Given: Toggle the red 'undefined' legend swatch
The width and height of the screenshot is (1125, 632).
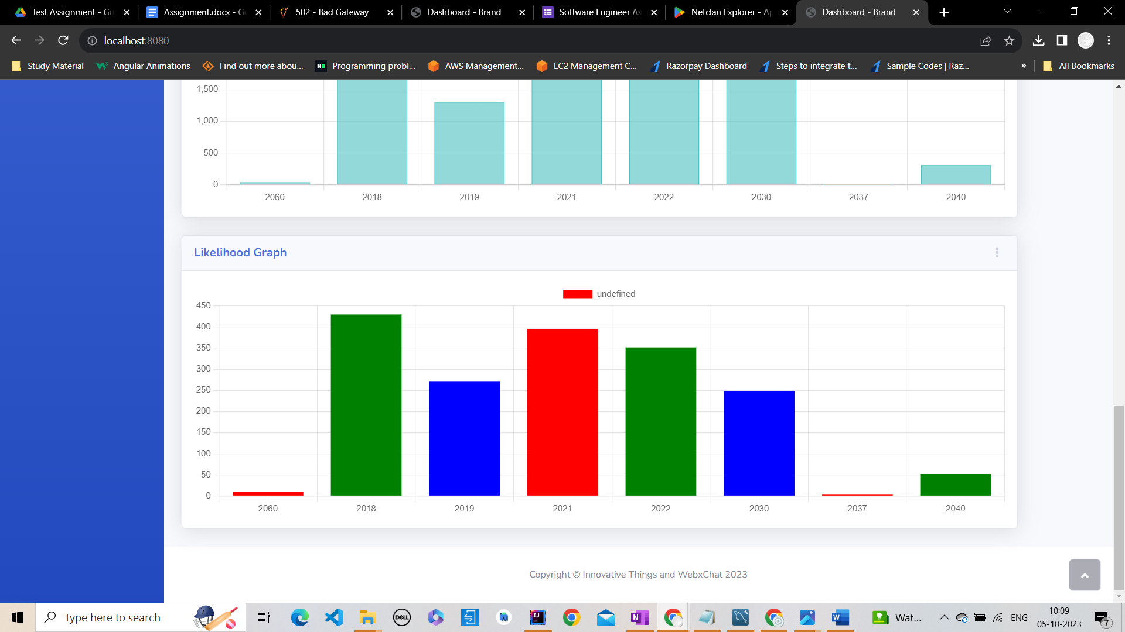Looking at the screenshot, I should [x=577, y=294].
